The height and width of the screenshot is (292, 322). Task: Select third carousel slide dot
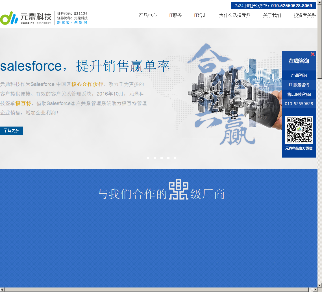pos(161,158)
